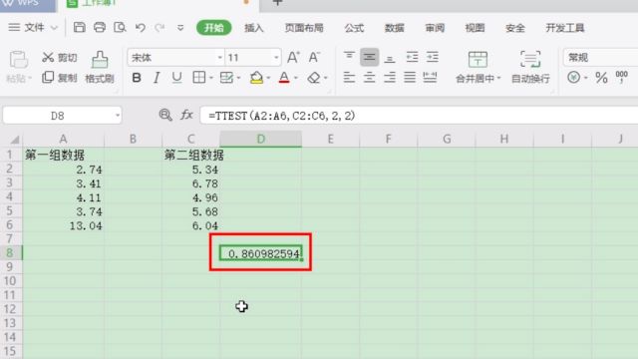
Task: Toggle Underline formatting
Action: (177, 78)
